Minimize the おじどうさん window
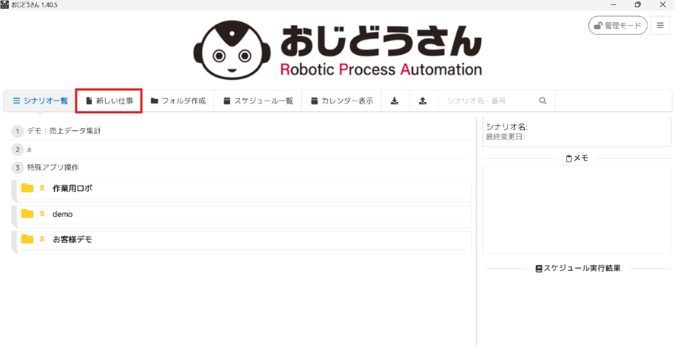Image resolution: width=675 pixels, height=351 pixels. tap(613, 5)
